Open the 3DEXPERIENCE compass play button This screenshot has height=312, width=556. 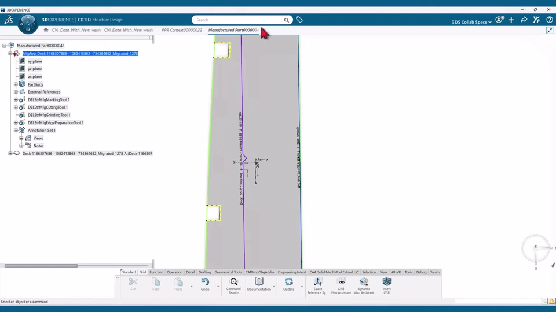28,24
